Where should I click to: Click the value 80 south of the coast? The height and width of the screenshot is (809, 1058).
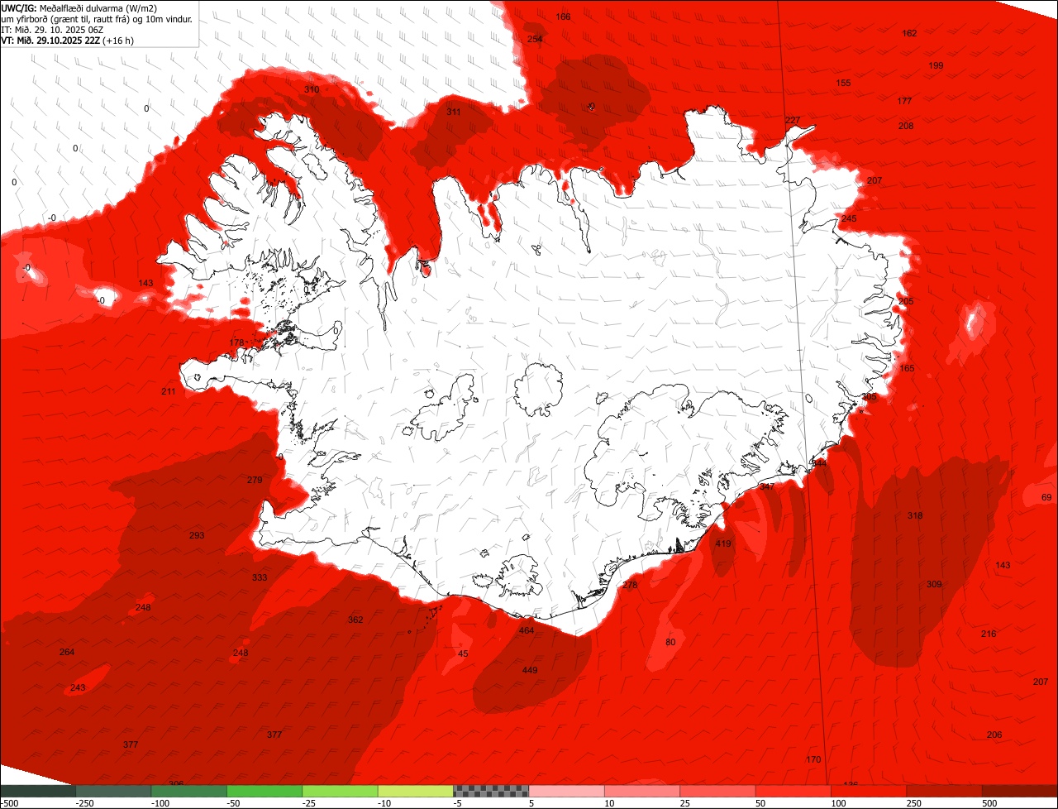(670, 642)
